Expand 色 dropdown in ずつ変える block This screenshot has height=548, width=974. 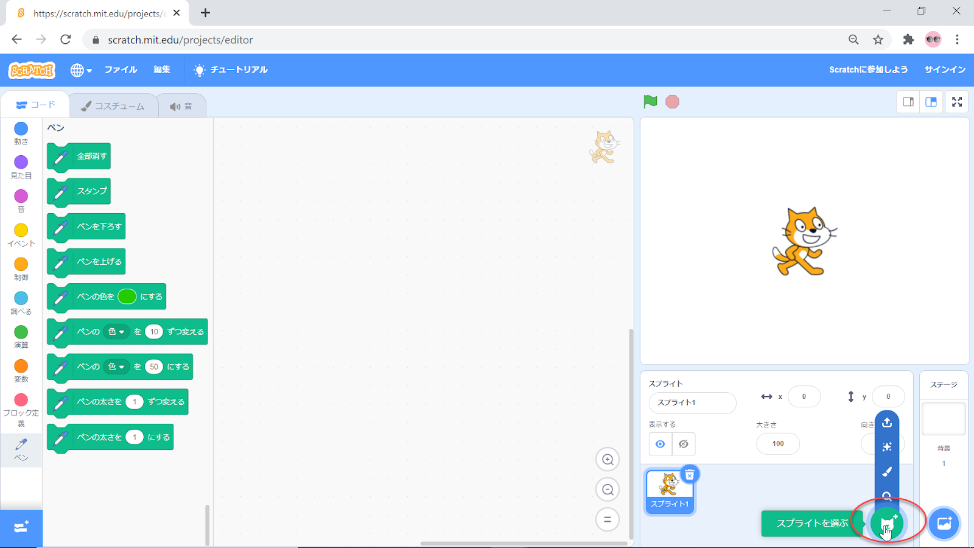point(116,332)
